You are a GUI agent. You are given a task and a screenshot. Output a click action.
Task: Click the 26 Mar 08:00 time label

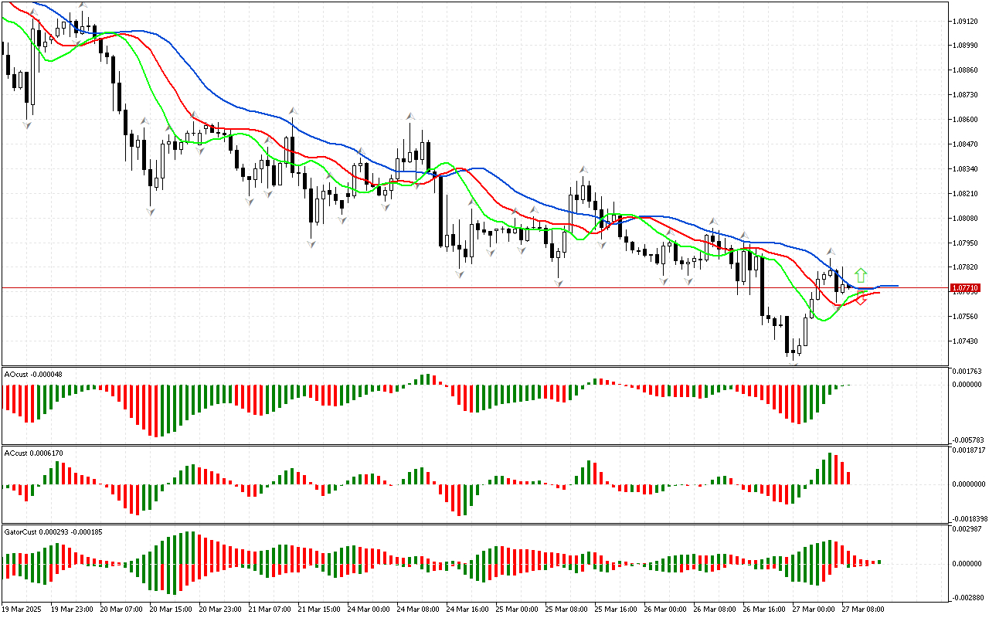[715, 609]
